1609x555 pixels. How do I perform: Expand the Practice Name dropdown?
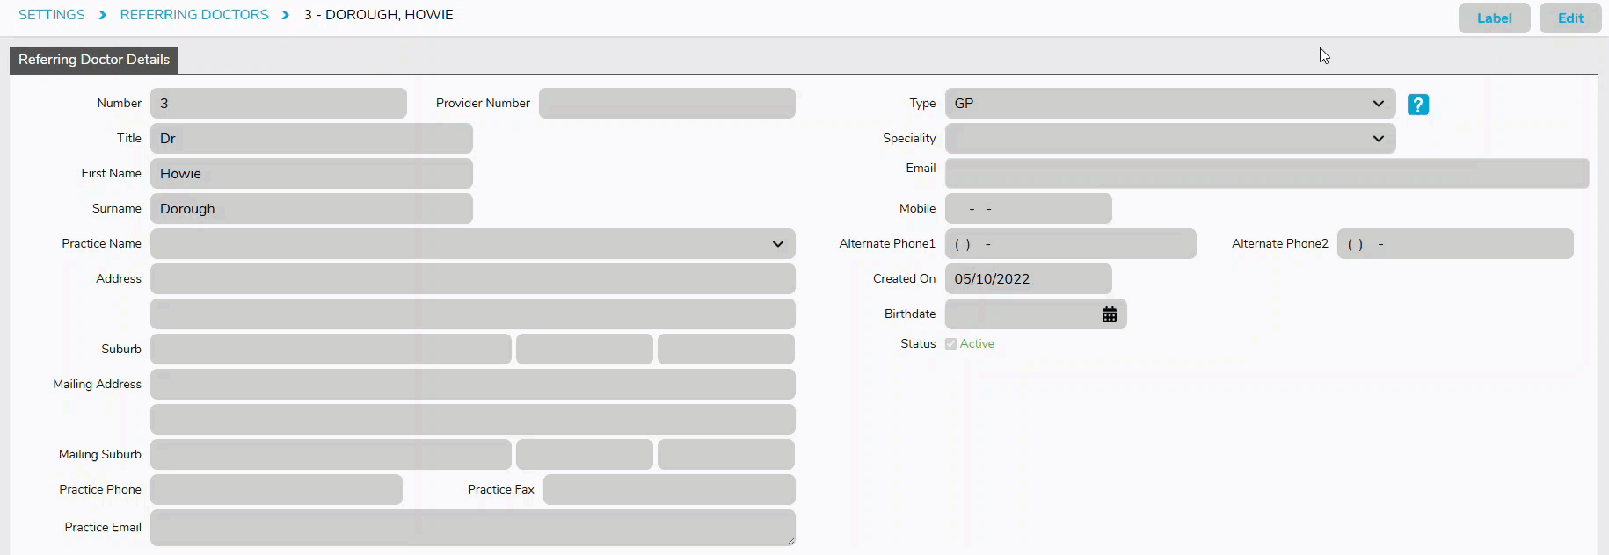point(472,244)
